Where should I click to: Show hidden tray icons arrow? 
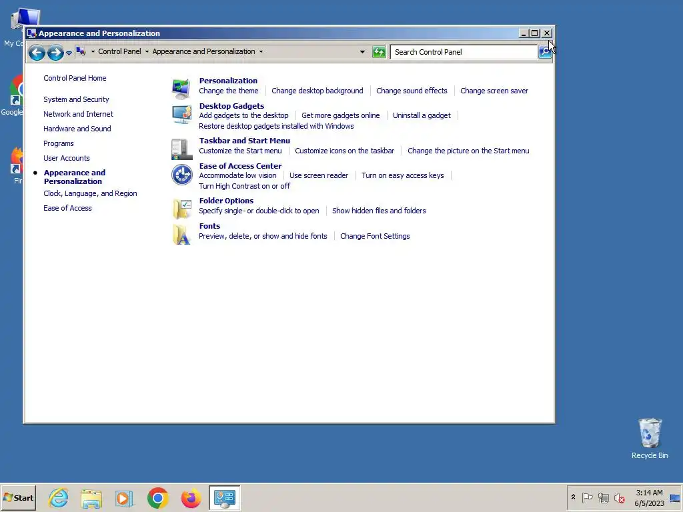[573, 497]
